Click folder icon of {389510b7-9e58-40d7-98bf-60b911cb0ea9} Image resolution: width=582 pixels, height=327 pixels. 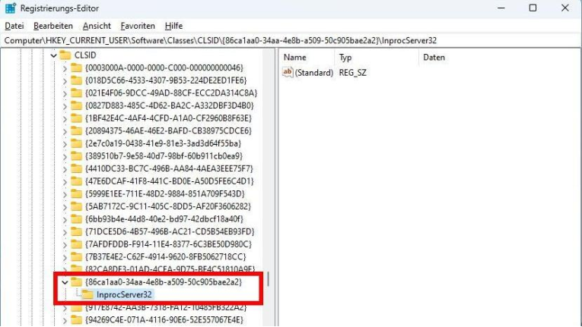click(76, 156)
